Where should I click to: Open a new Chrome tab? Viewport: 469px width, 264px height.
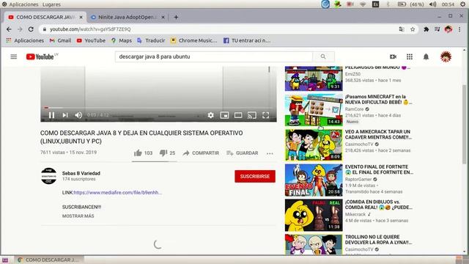tap(176, 18)
